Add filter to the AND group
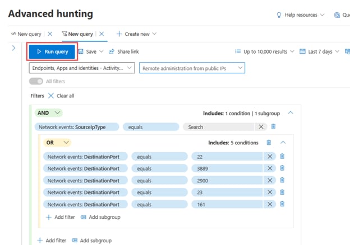The height and width of the screenshot is (245, 350). 52,241
